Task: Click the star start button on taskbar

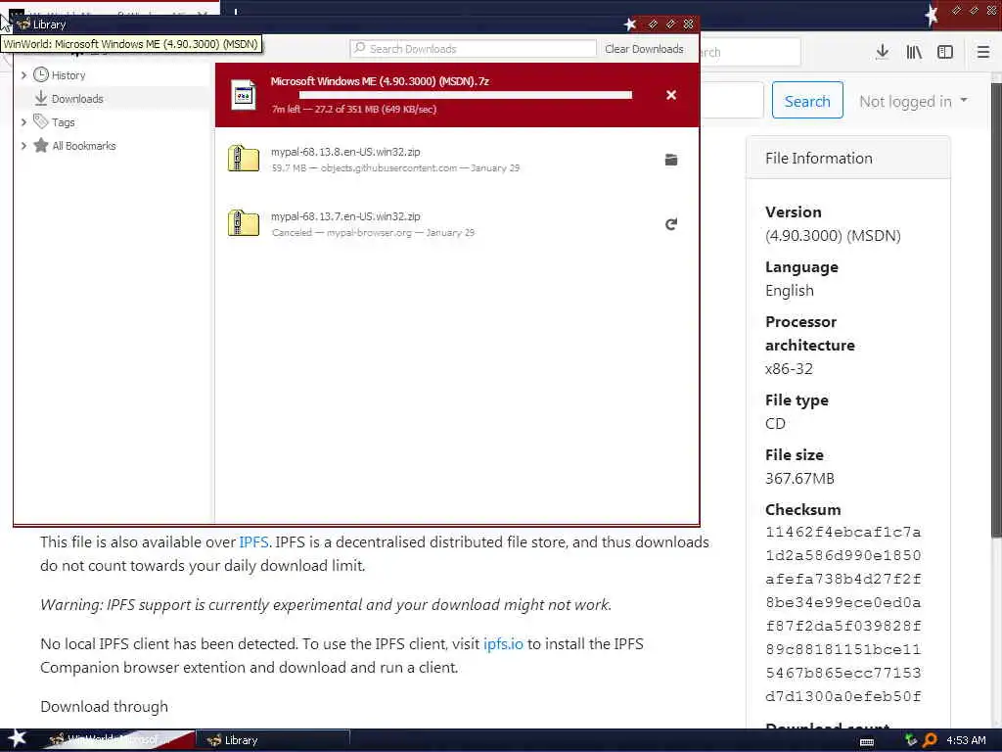Action: (16, 738)
